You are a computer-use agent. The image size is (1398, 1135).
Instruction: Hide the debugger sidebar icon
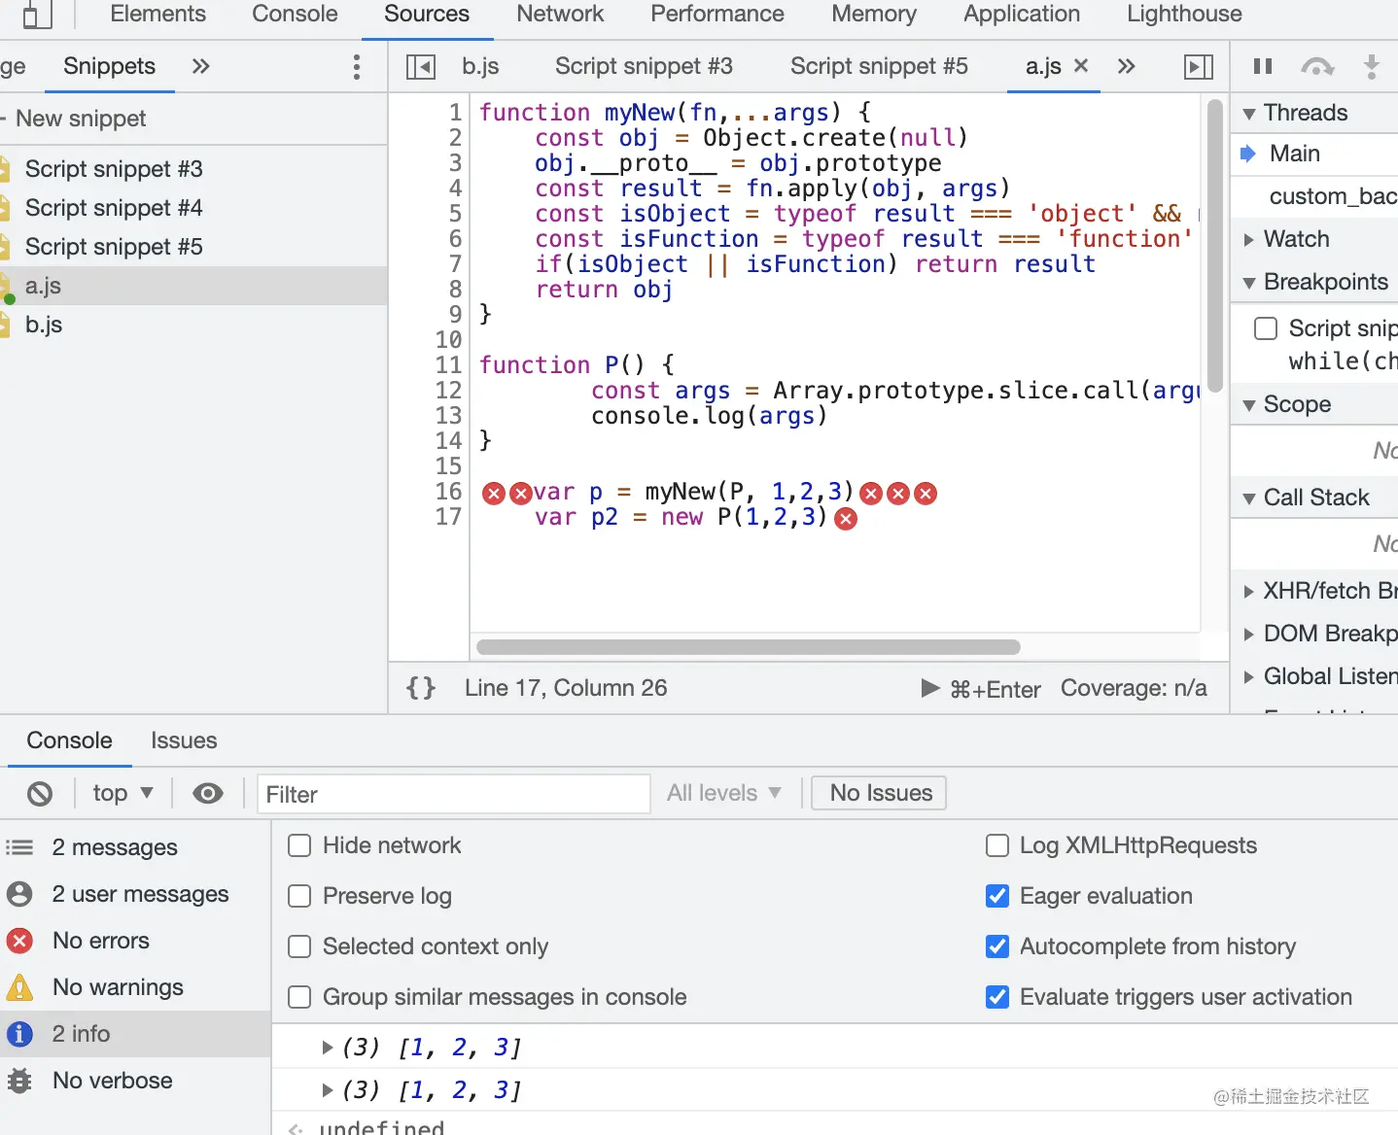pos(1199,66)
